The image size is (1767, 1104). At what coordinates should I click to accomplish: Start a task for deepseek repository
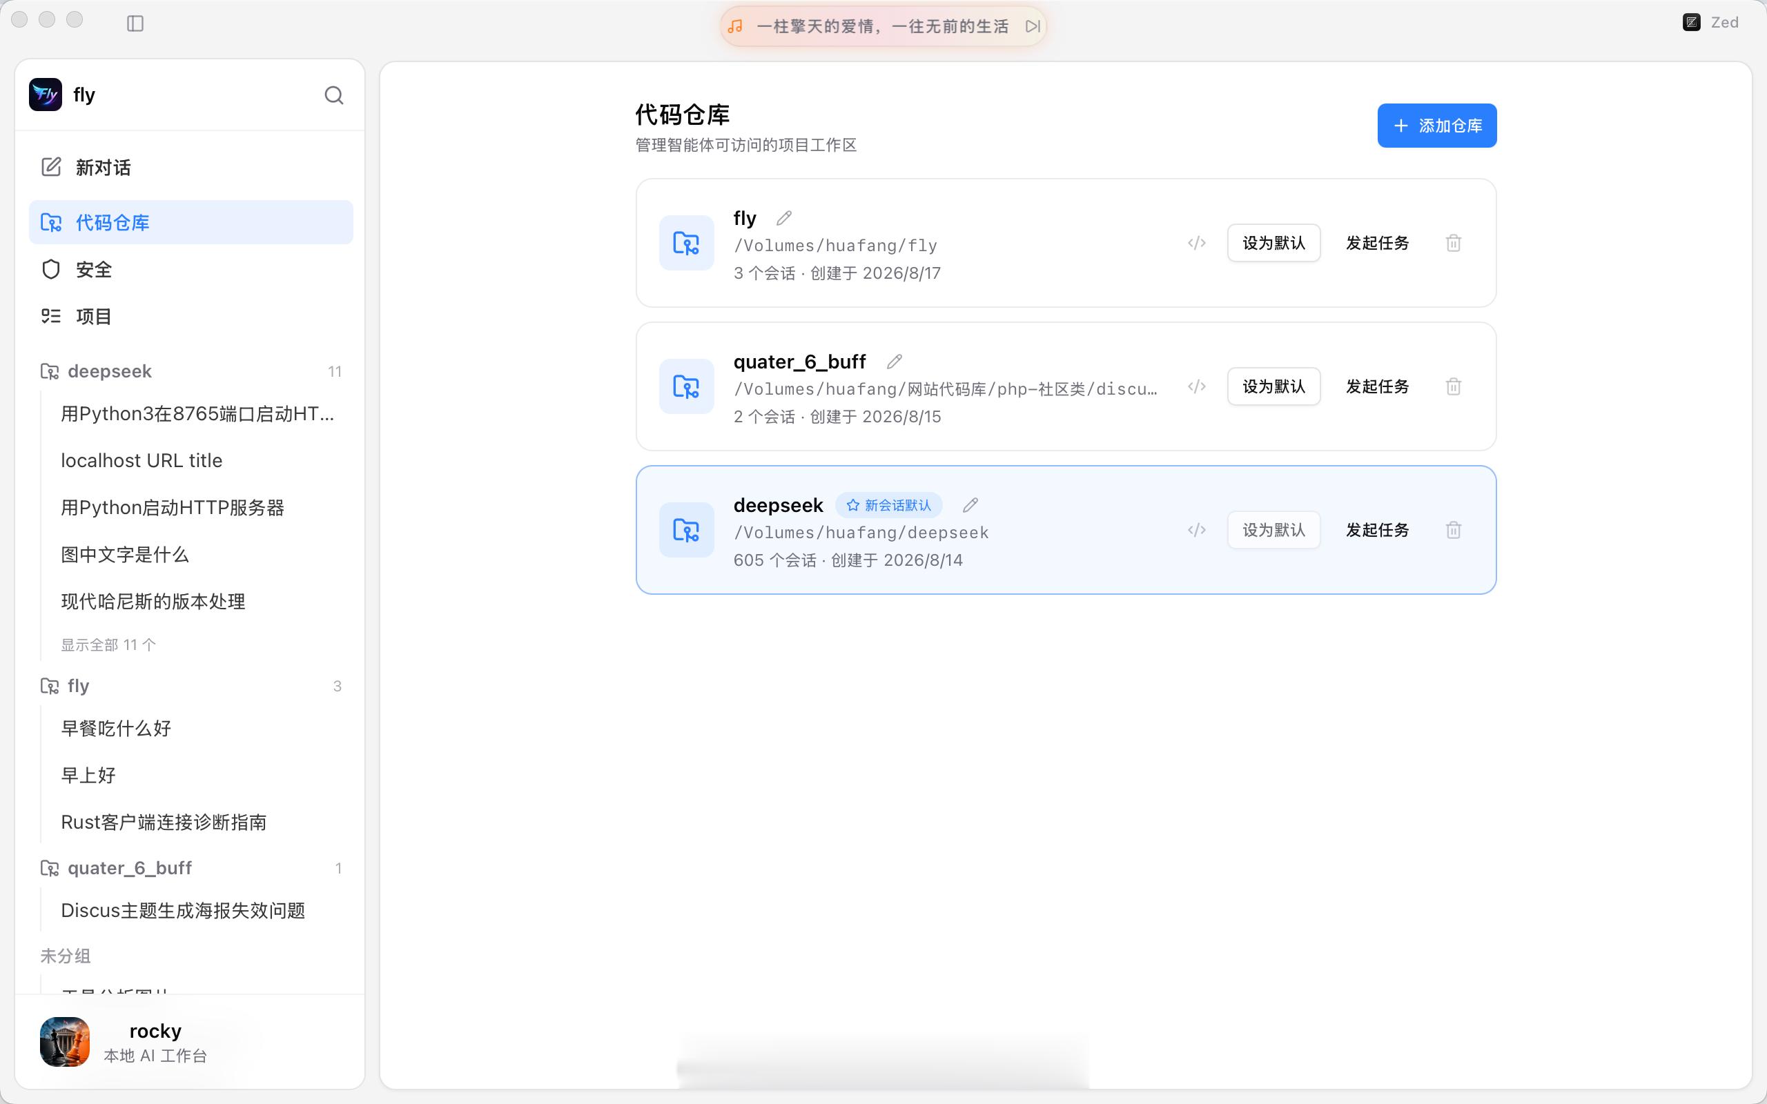click(1377, 530)
